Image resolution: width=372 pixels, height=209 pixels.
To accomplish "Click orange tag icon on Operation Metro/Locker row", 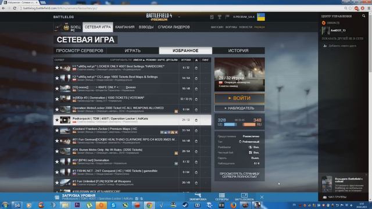I will click(176, 111).
